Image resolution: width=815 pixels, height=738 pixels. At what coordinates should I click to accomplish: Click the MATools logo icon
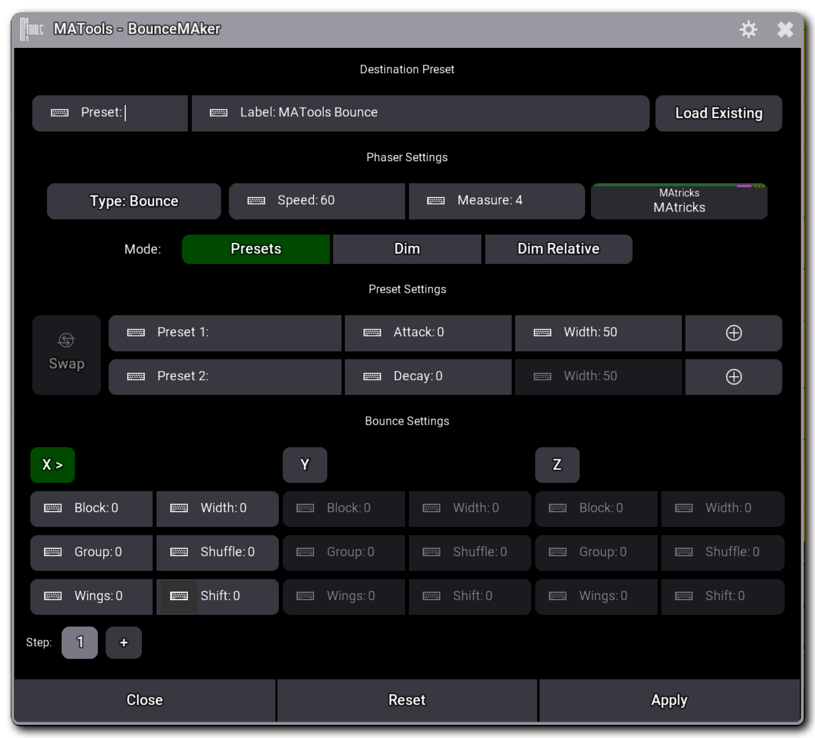[32, 29]
